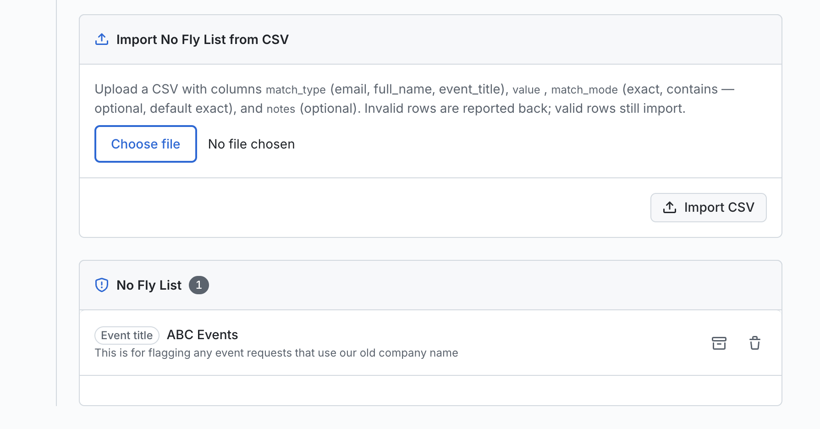Click the upload arrow inside Import CSV button
The image size is (820, 429).
[669, 207]
